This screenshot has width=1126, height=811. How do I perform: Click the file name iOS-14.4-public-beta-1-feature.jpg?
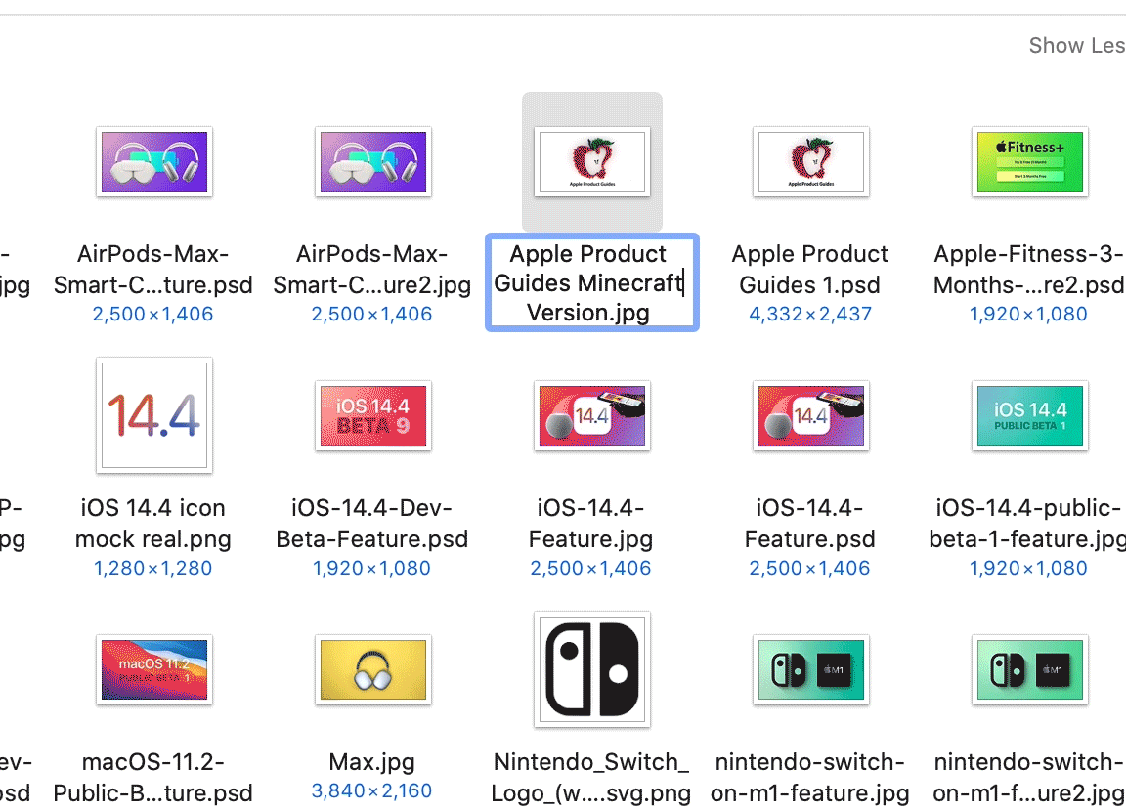click(x=1028, y=523)
